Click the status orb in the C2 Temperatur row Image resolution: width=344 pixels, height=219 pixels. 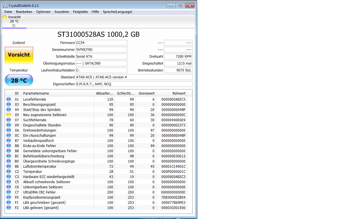9,171
